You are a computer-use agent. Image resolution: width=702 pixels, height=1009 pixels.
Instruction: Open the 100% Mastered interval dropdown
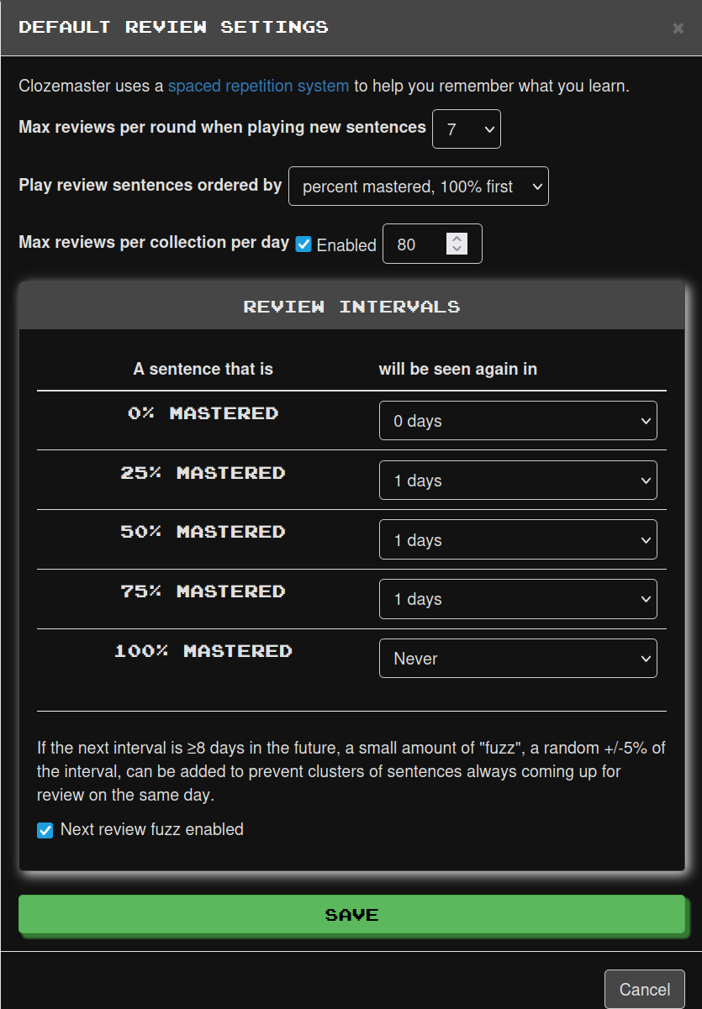point(517,659)
